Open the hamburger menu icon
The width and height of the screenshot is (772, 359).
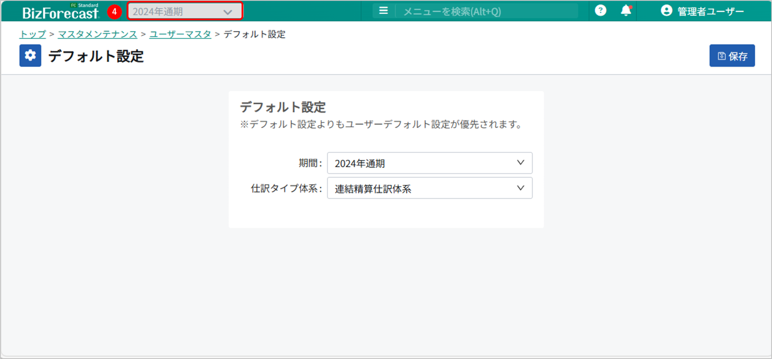(383, 11)
